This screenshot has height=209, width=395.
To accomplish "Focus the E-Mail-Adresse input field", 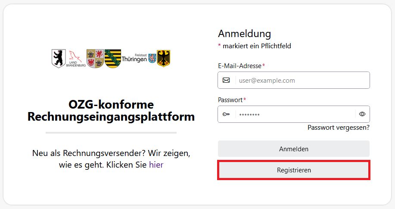I will tap(294, 80).
